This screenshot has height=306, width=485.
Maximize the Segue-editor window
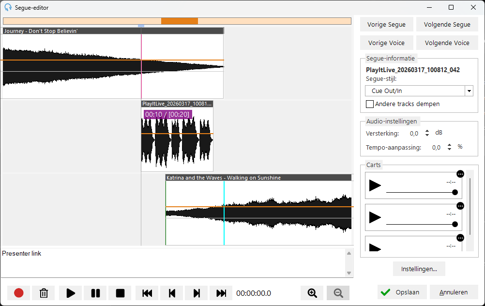point(451,7)
